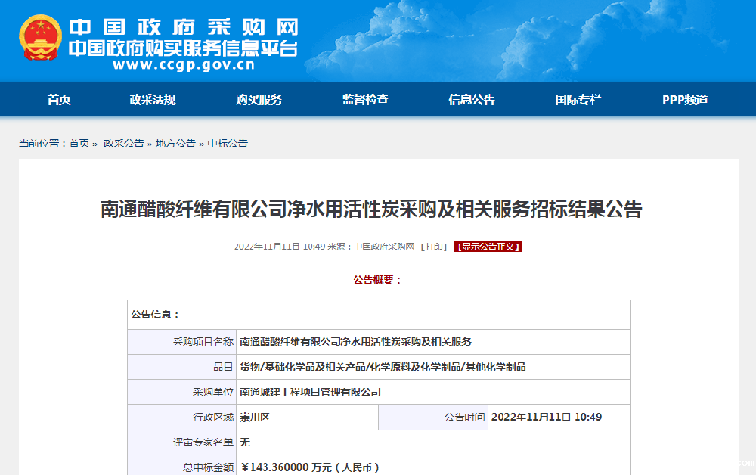Click the 公告概要 heading
Screen dimensions: 756x475
pos(377,280)
